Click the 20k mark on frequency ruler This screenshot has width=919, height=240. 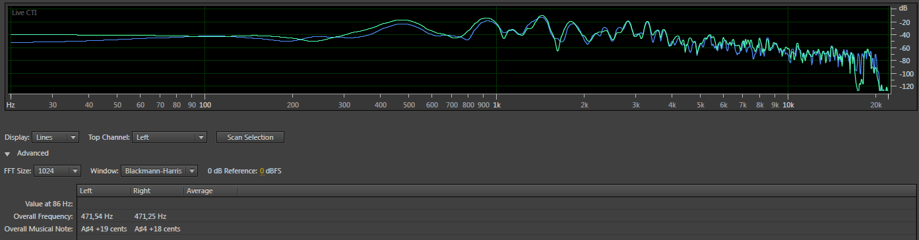[x=876, y=105]
